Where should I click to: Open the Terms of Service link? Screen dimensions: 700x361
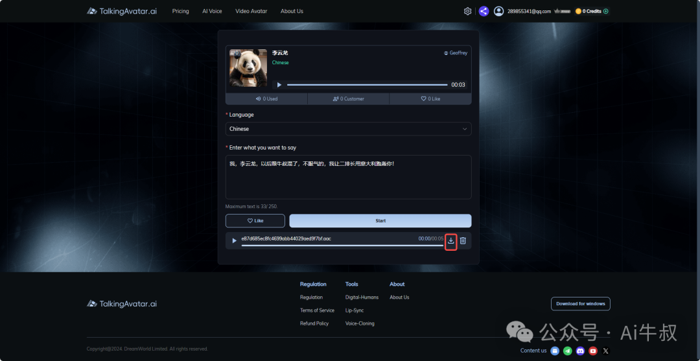coord(317,310)
